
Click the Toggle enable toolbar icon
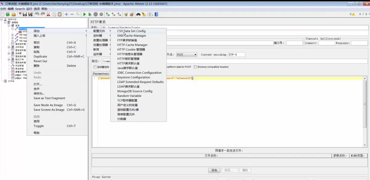[78, 14]
